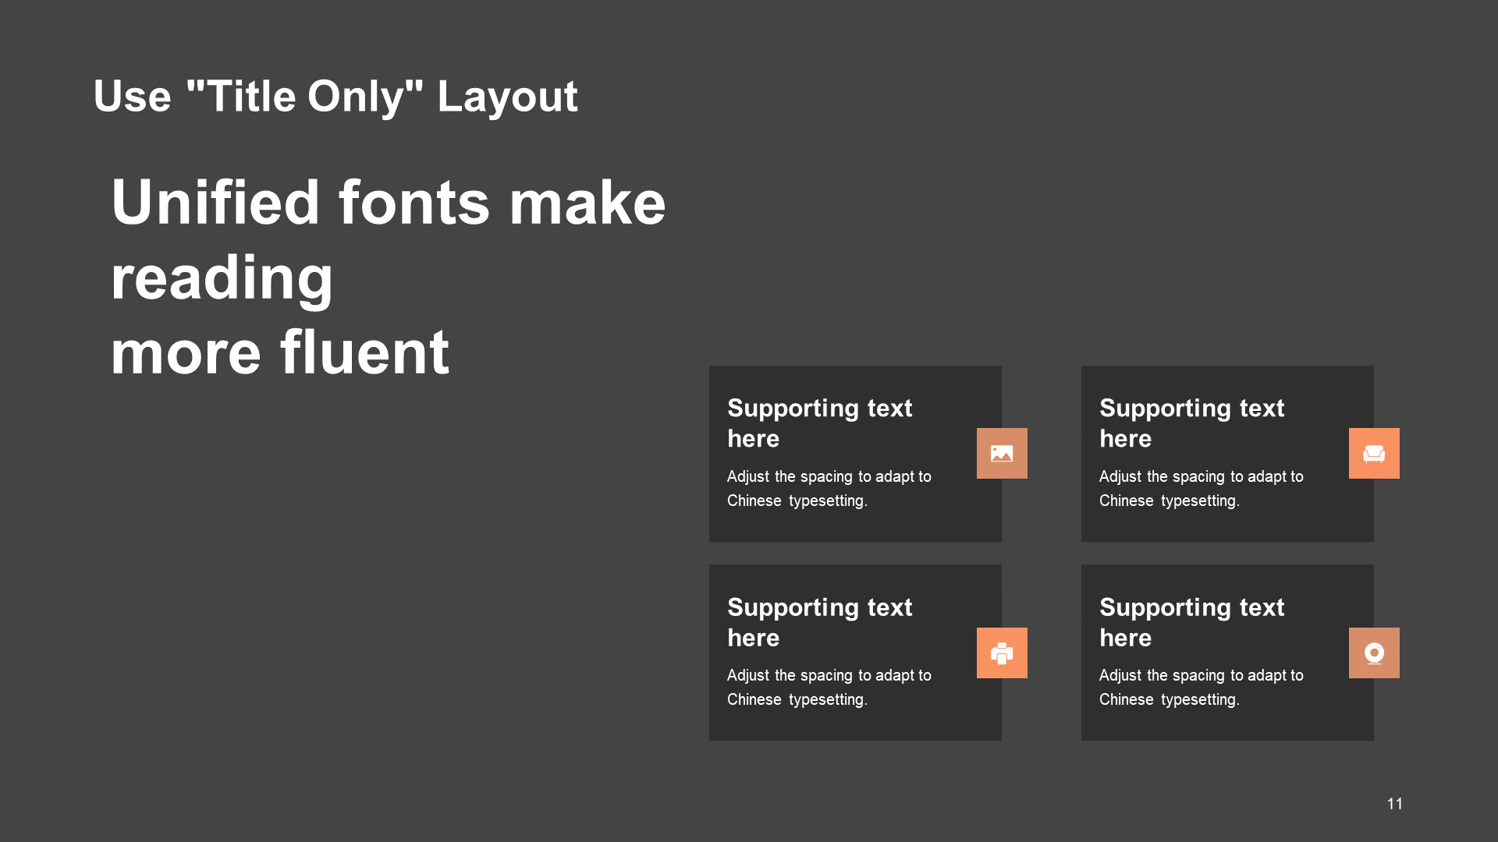The width and height of the screenshot is (1498, 842).
Task: Click 'Supporting text here' heading in bottom-left card
Action: (x=820, y=622)
